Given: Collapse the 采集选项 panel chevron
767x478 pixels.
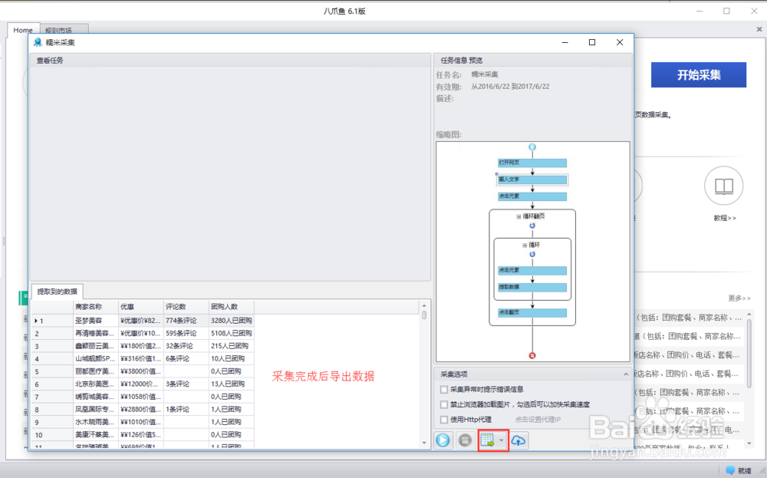Looking at the screenshot, I should pyautogui.click(x=626, y=374).
